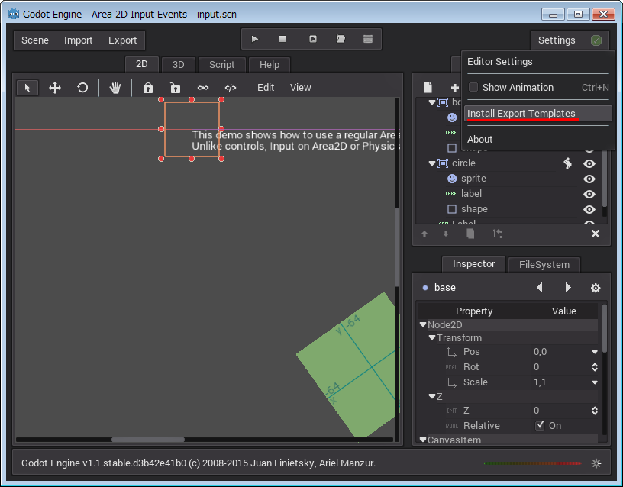Delete the selected node
The height and width of the screenshot is (487, 623).
[x=596, y=234]
